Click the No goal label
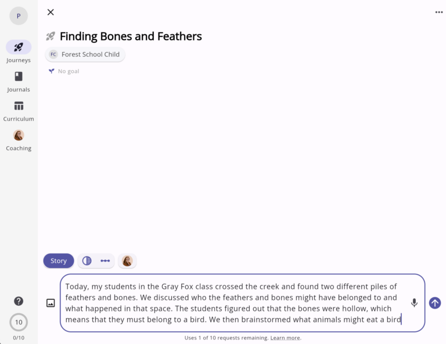Screen dimensions: 446x344 68,71
